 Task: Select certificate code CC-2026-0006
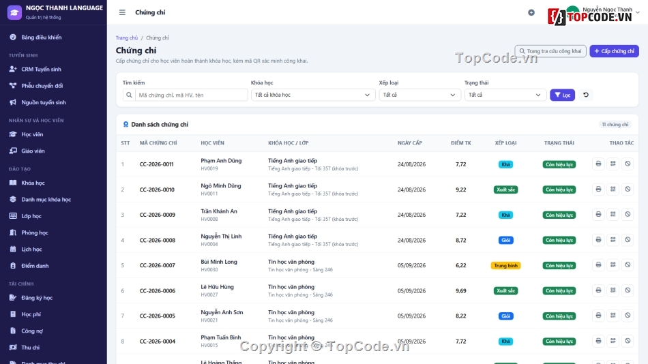click(158, 291)
